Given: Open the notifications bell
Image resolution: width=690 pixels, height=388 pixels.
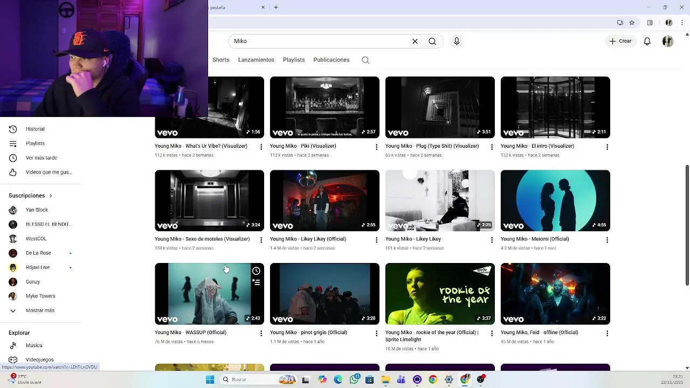Looking at the screenshot, I should [647, 41].
